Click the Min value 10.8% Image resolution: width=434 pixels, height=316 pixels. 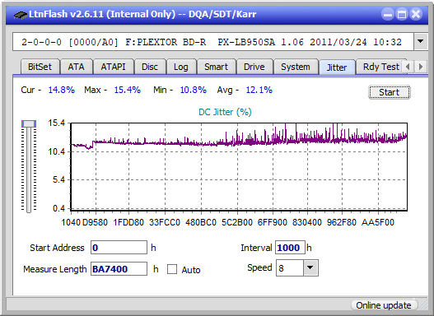[x=194, y=90]
